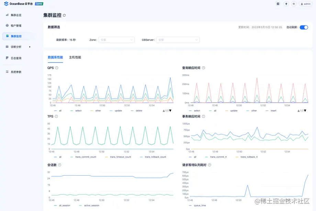Switch language with the 中 icon
The image size is (316, 211).
click(x=294, y=4)
